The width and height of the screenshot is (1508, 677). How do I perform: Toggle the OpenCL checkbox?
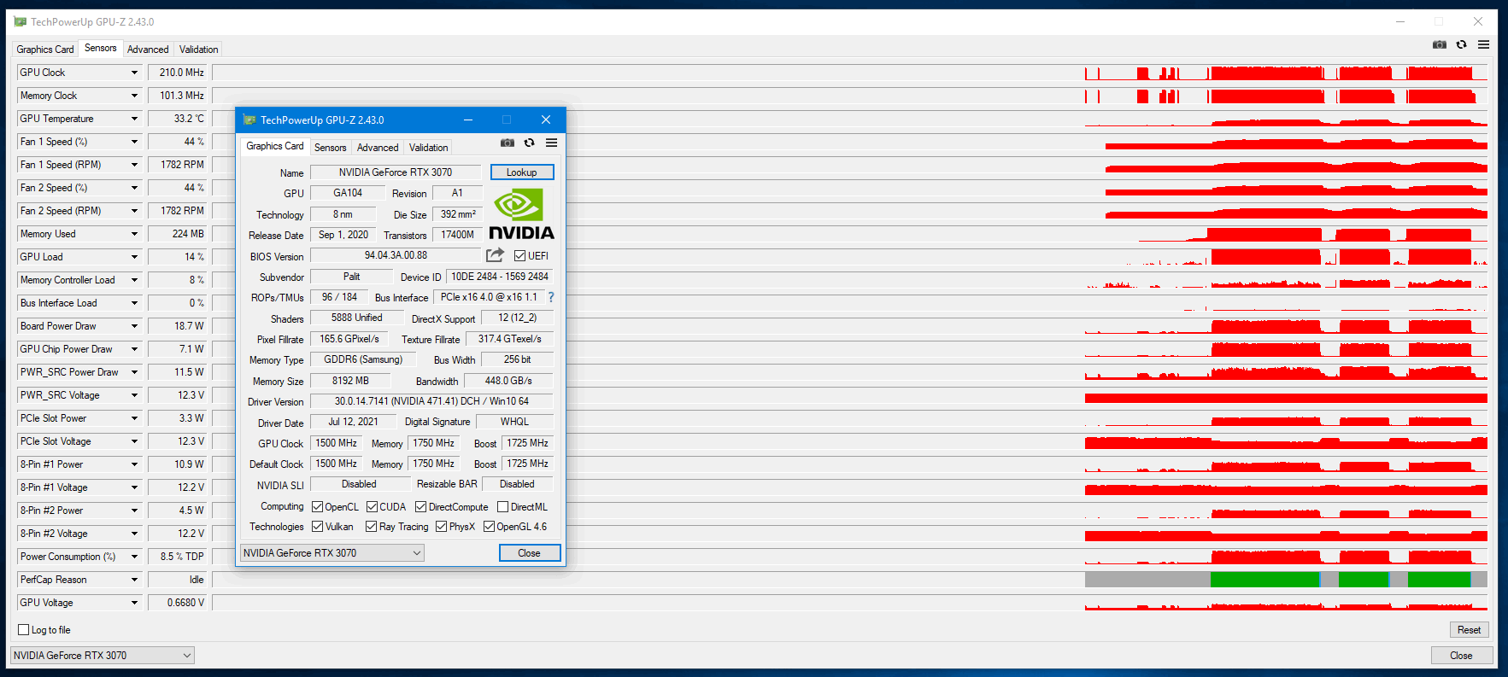click(317, 506)
